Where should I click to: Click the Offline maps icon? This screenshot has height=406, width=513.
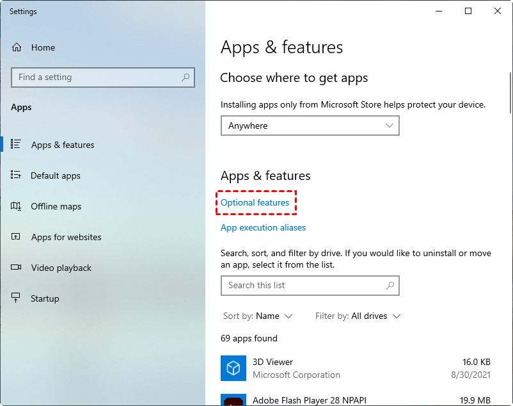(17, 206)
